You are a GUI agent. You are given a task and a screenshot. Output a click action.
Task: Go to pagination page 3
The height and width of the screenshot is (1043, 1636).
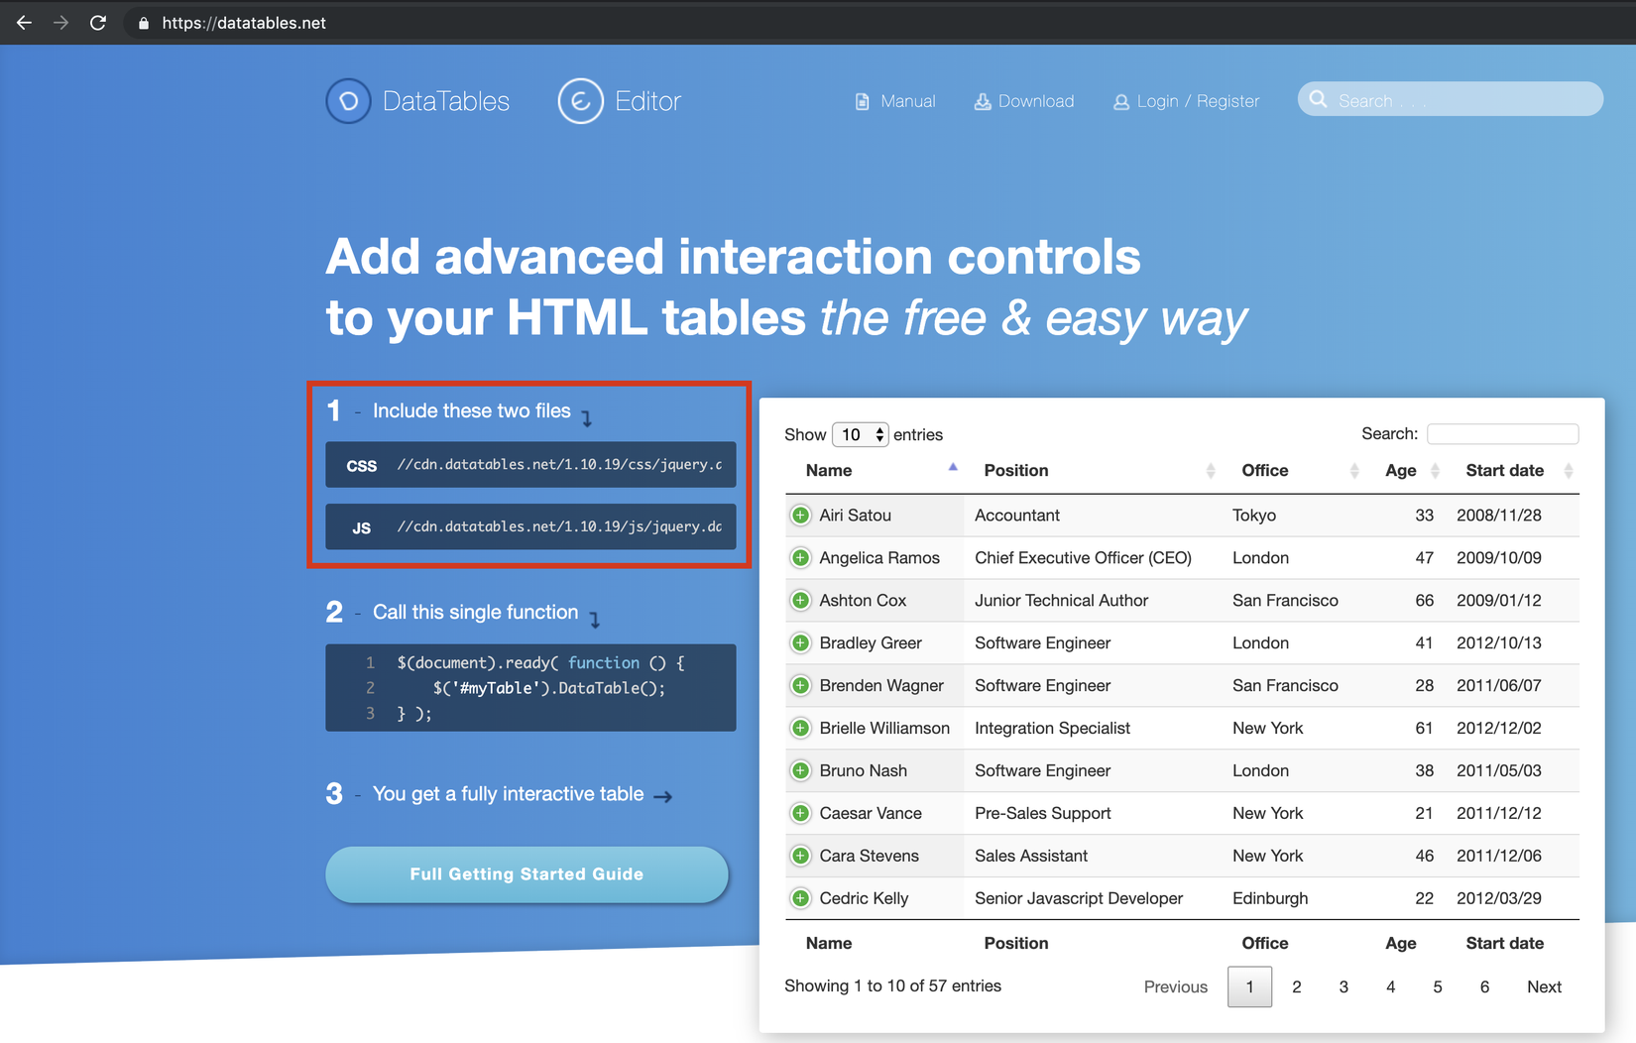pos(1344,987)
